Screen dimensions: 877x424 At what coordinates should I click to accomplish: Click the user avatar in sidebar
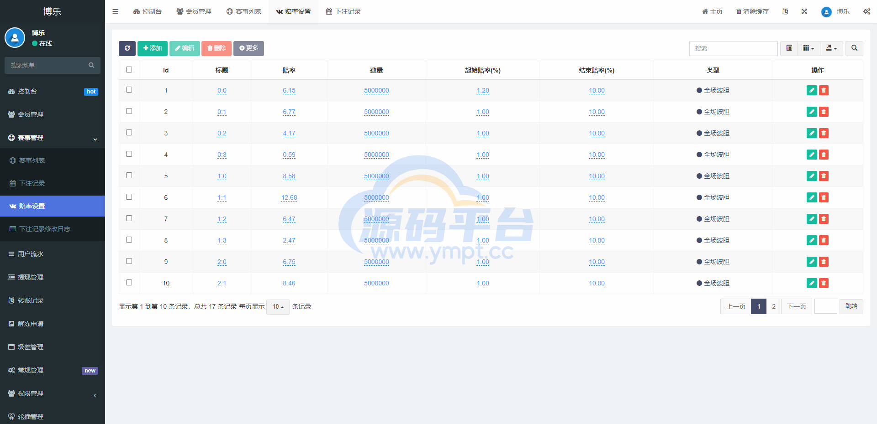click(x=15, y=38)
